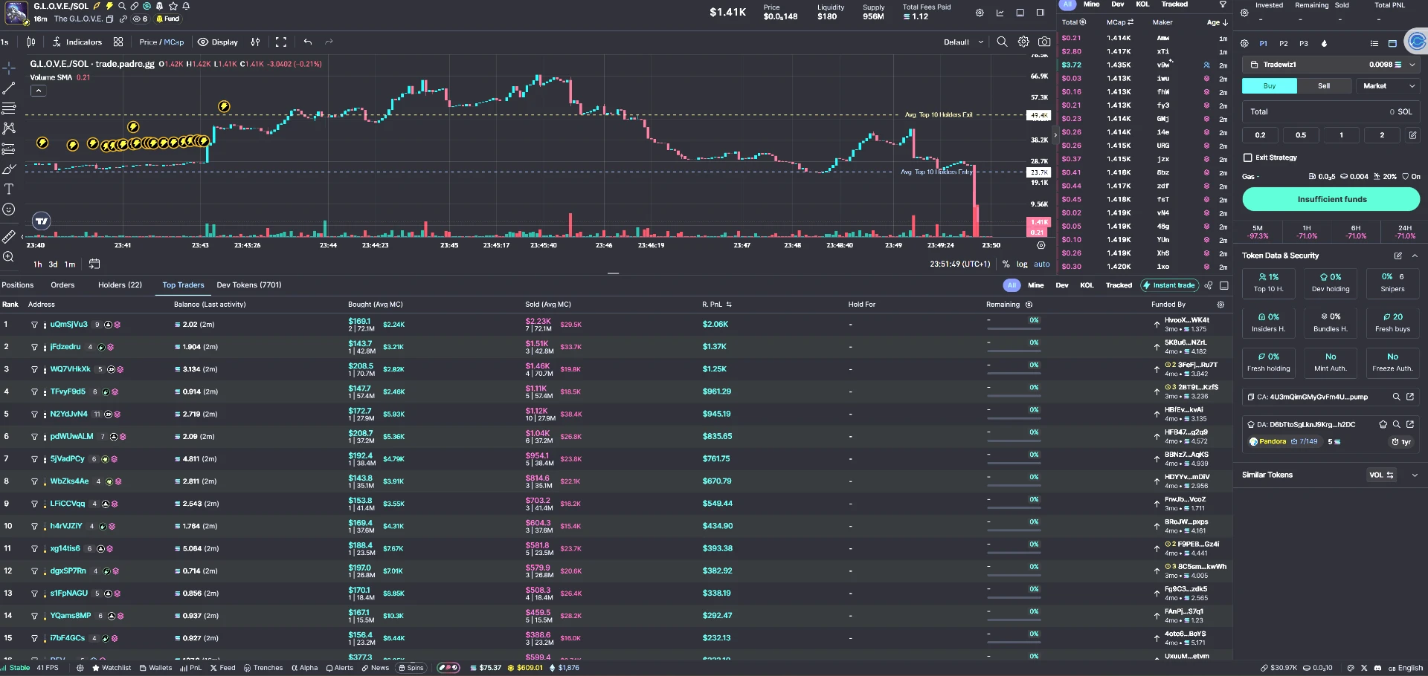Toggle auto scale on chart
1428x676 pixels.
1042,264
